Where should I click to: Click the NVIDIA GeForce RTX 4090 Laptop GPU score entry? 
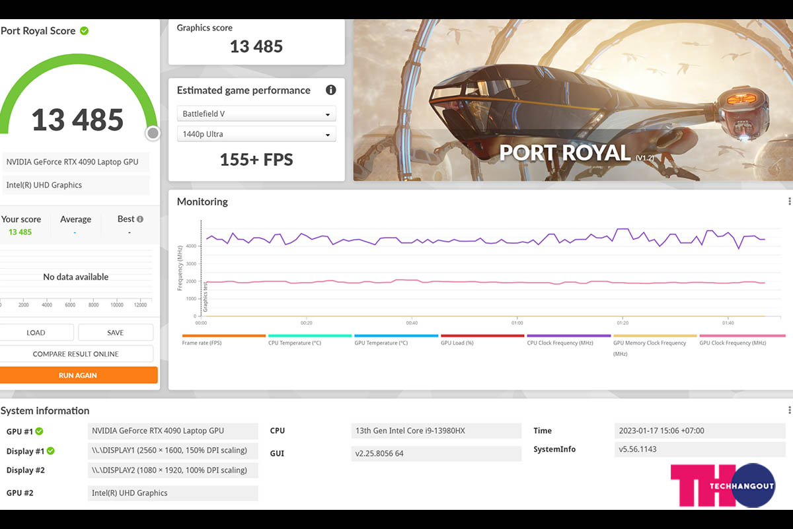point(75,162)
